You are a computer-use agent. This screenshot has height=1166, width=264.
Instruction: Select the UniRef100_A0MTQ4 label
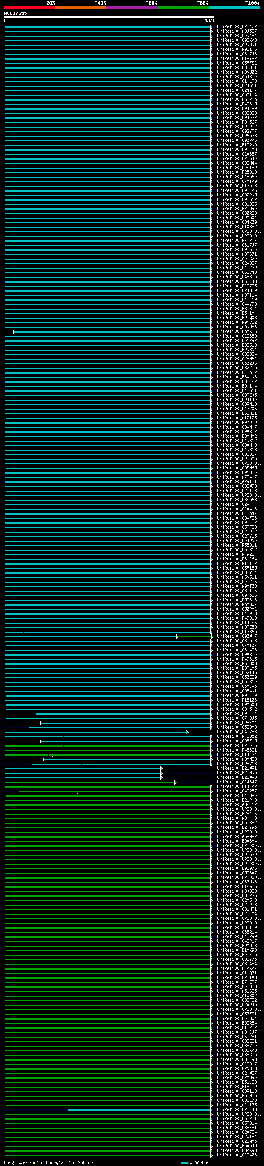tap(237, 95)
